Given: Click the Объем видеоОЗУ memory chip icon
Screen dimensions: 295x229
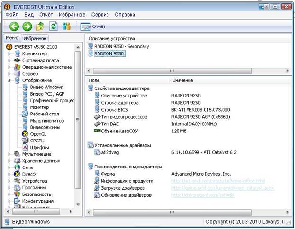Looking at the screenshot, I should point(97,131).
